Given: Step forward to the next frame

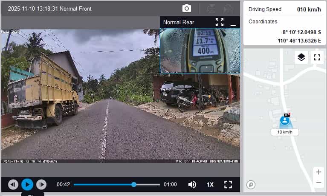Looking at the screenshot, I should click(x=41, y=185).
